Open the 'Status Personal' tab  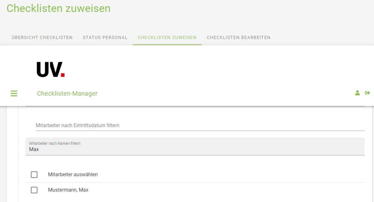coord(105,38)
